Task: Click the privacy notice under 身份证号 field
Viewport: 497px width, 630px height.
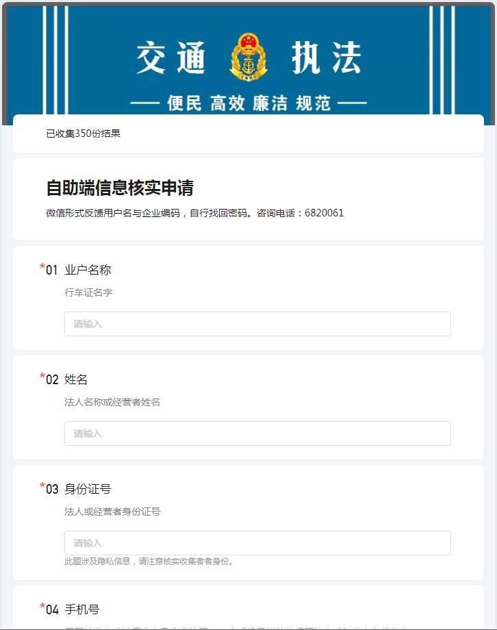Action: click(x=149, y=562)
